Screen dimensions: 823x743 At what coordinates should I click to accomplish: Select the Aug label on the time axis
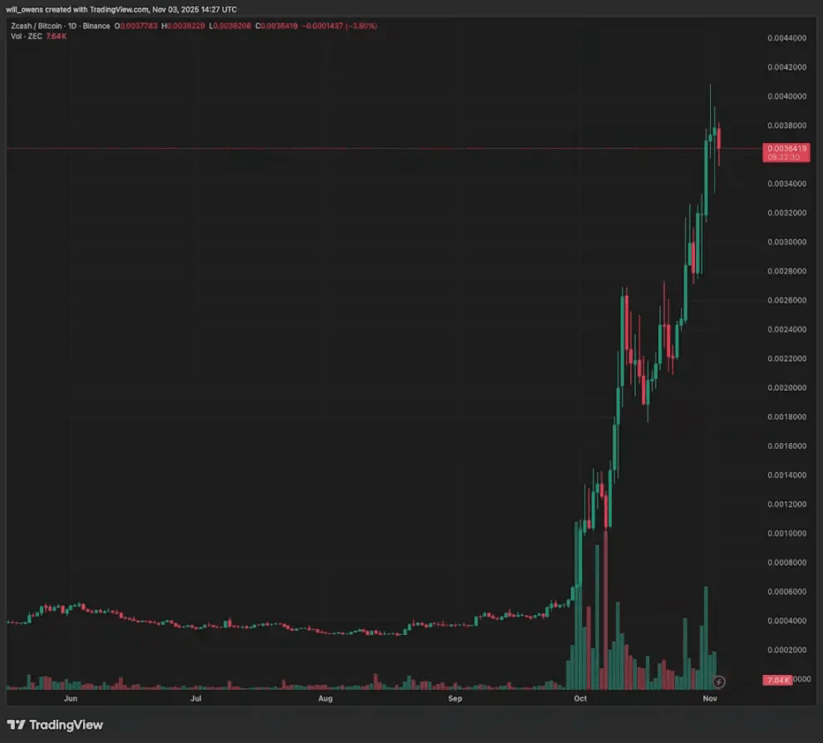325,698
